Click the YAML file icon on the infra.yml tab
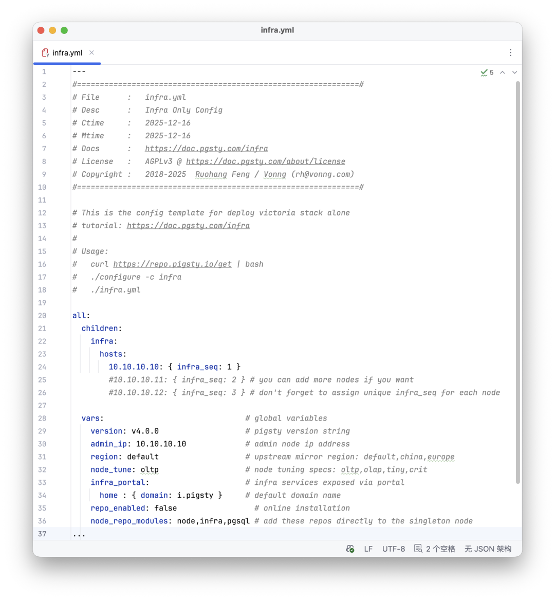This screenshot has width=555, height=600. (x=44, y=52)
